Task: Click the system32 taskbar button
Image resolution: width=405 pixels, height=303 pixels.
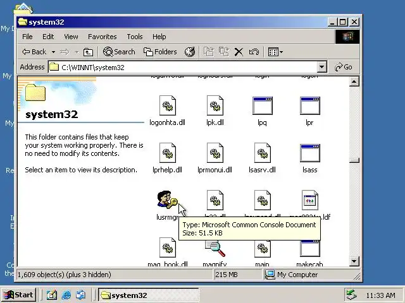Action: [148, 295]
